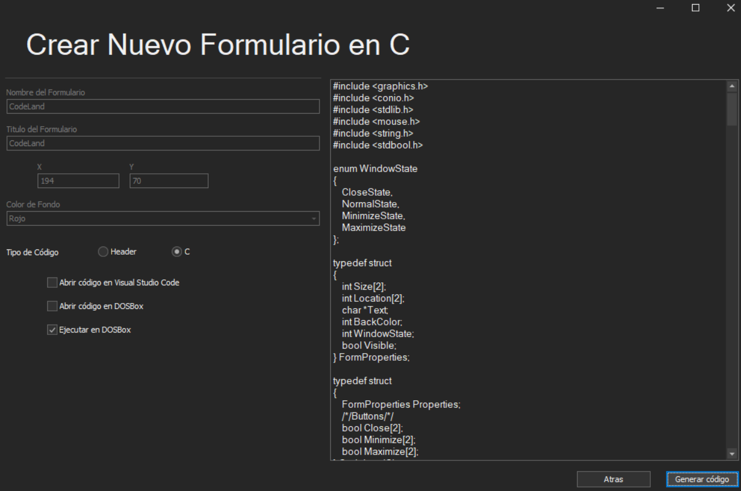Click the Nombre del Formulario field
741x491 pixels.
(163, 107)
